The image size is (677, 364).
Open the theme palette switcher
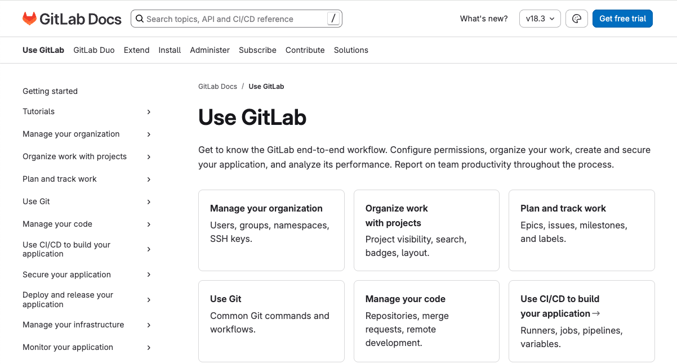[x=576, y=19]
